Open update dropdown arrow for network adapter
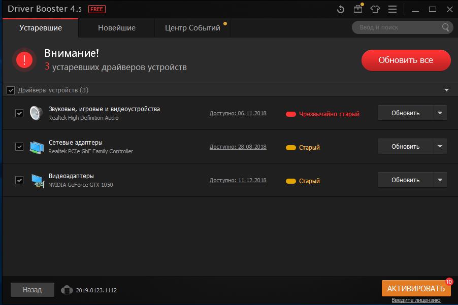Viewport: 458px width, 305px height. (x=440, y=147)
